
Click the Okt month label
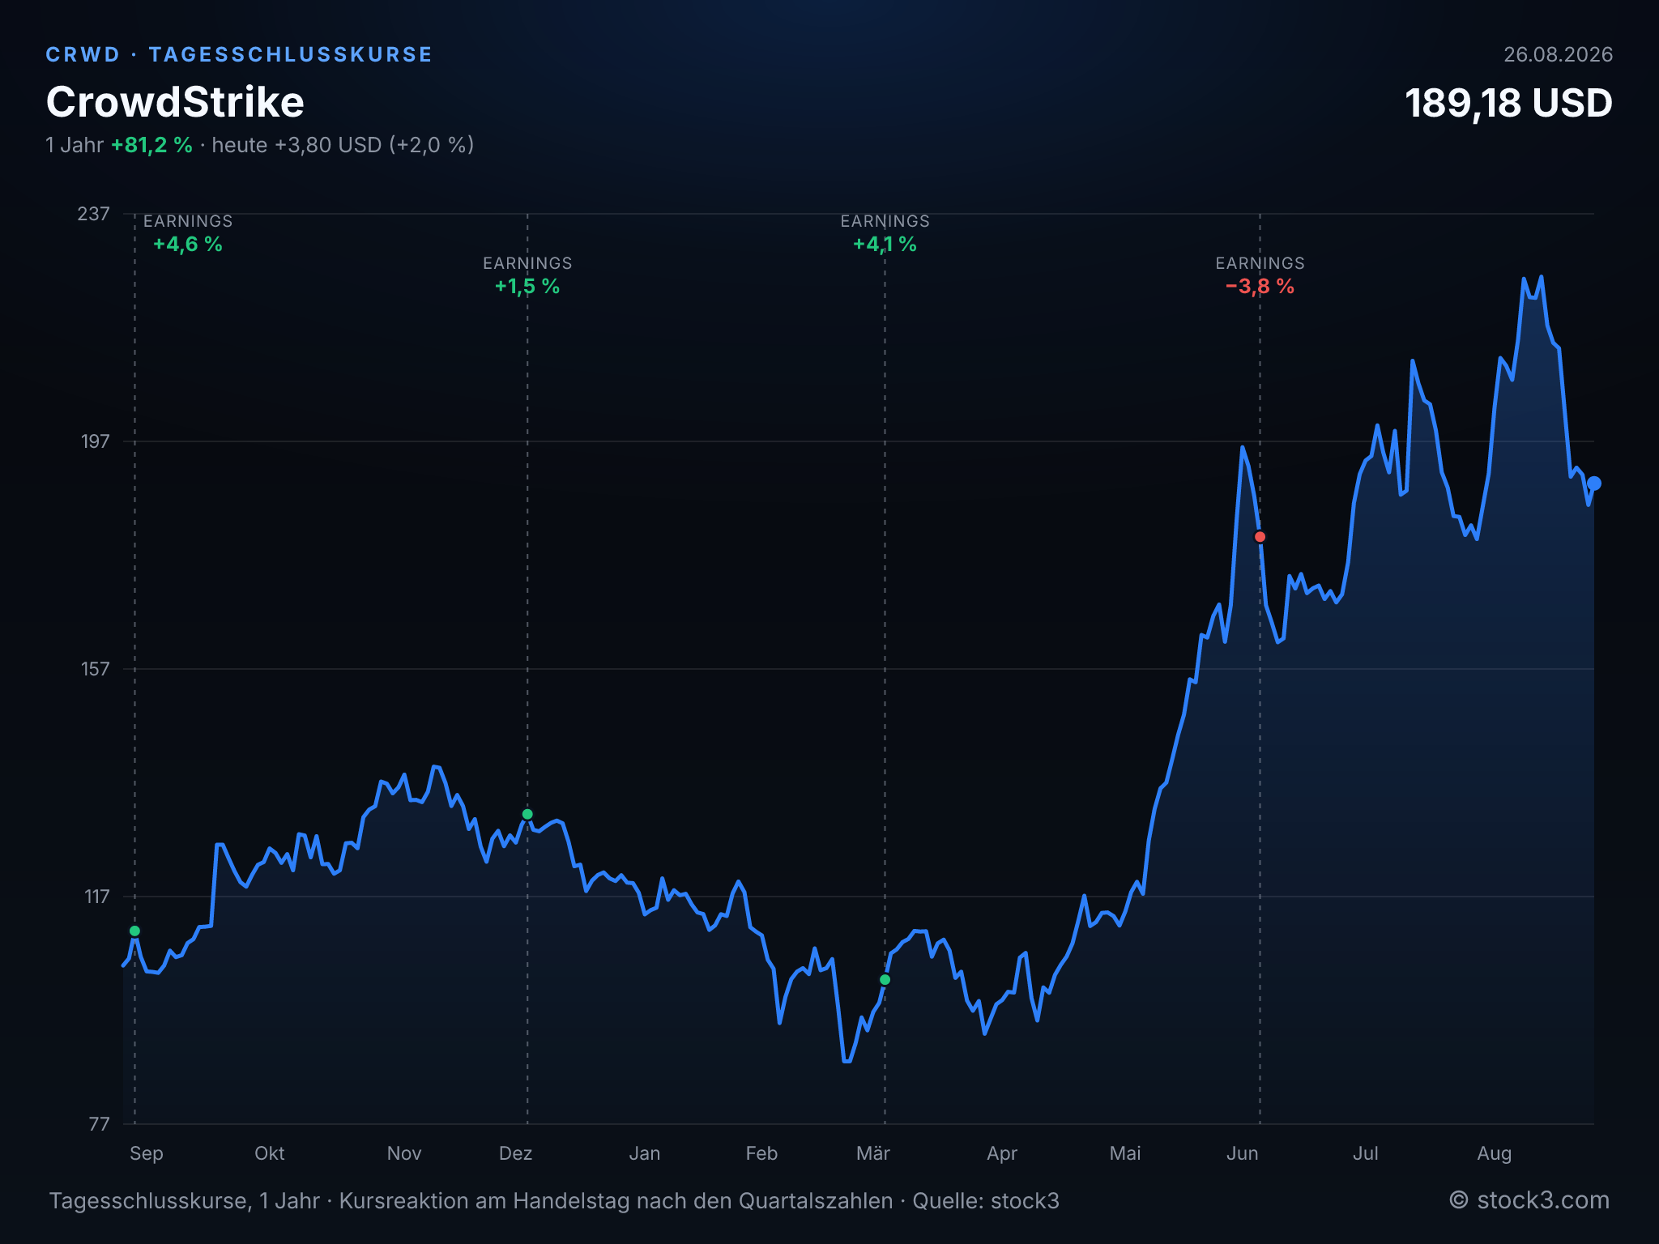(x=270, y=1153)
